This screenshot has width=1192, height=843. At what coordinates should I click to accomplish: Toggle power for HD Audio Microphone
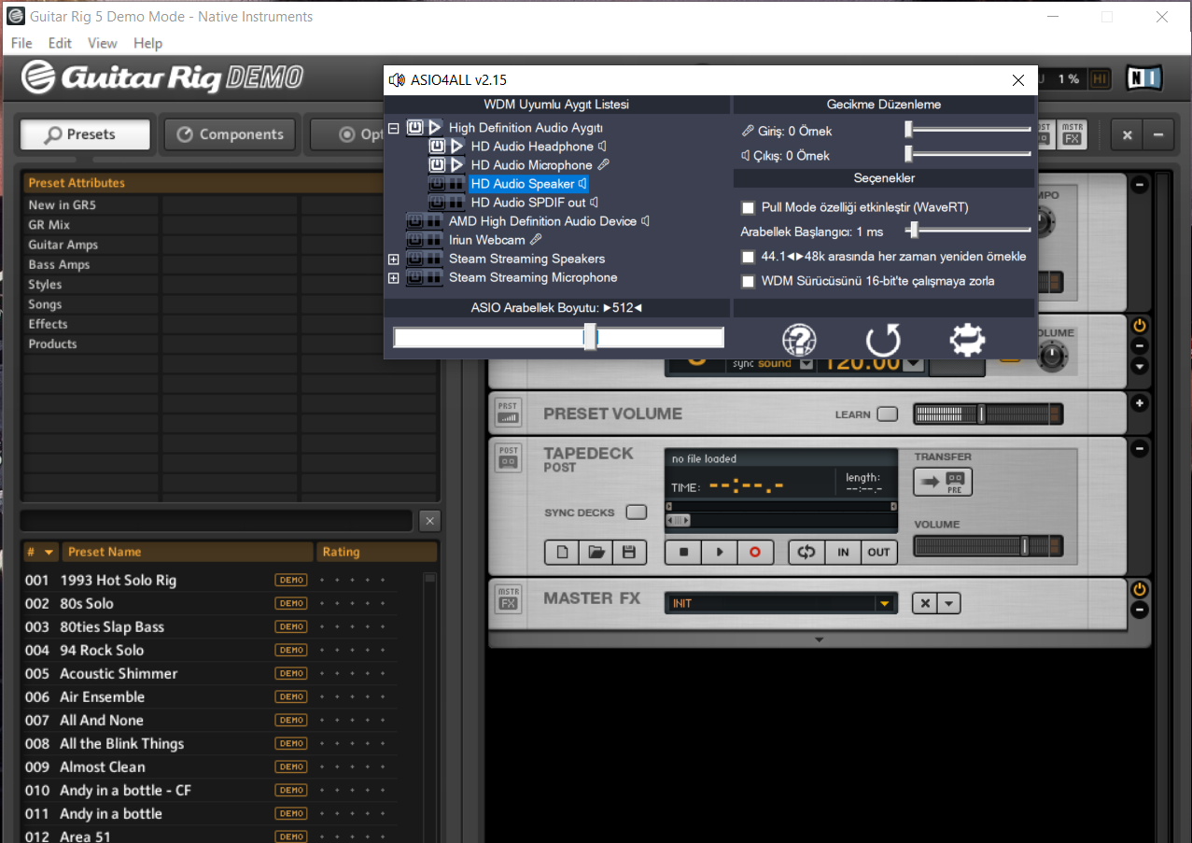[x=437, y=165]
